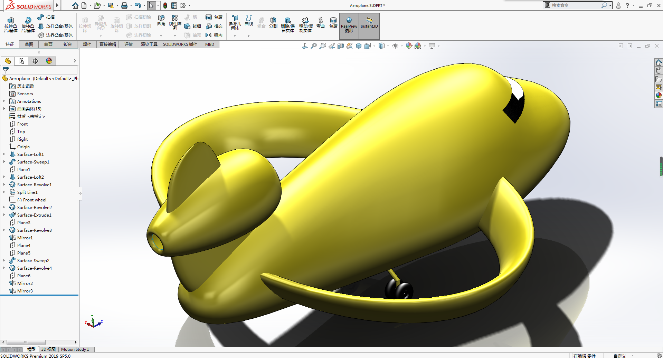Open the Display Style dropdown arrow
The image size is (663, 358).
(x=388, y=46)
